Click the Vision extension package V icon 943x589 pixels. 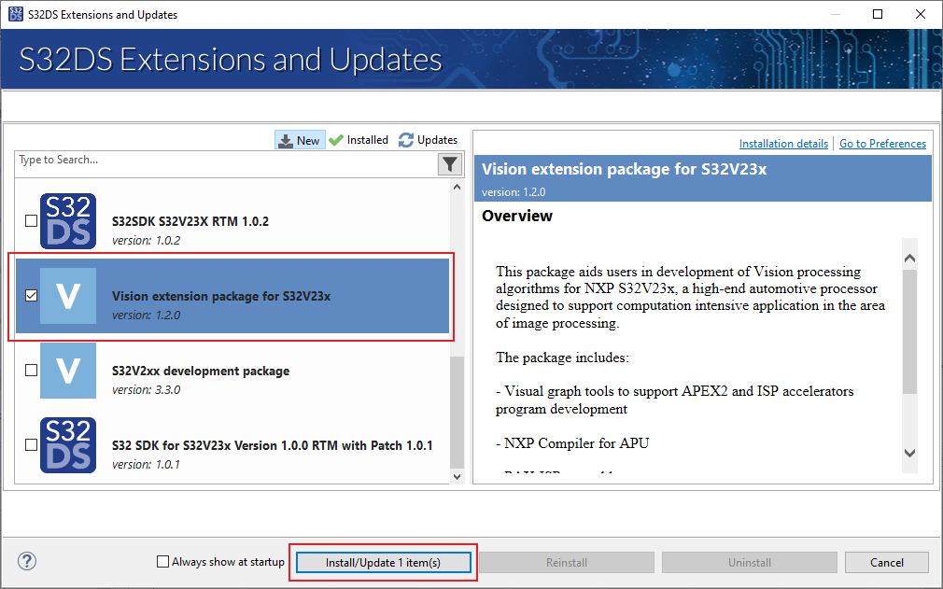pyautogui.click(x=67, y=296)
